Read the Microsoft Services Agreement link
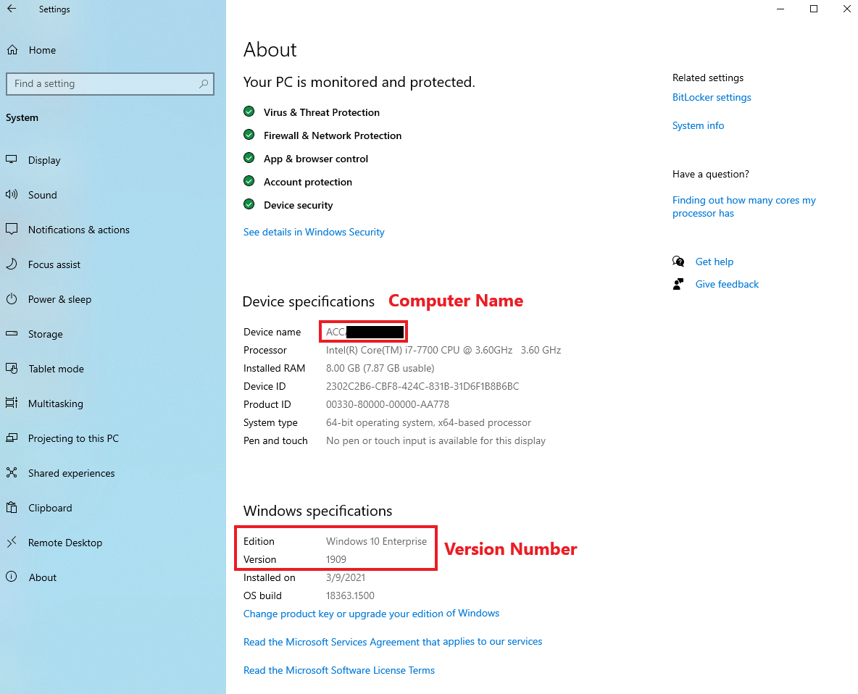This screenshot has width=858, height=694. (392, 642)
